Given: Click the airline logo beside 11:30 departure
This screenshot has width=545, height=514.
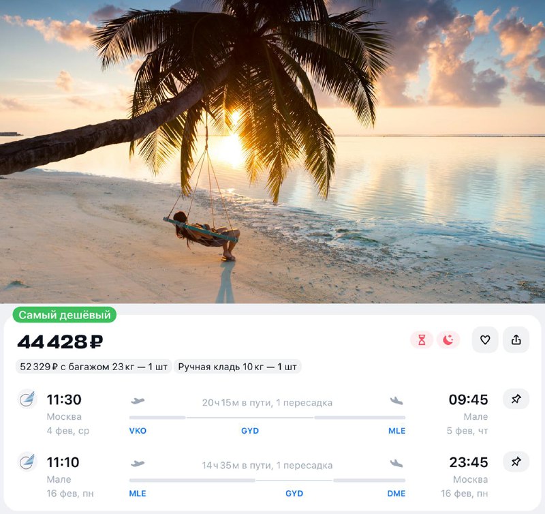Looking at the screenshot, I should pyautogui.click(x=27, y=399).
